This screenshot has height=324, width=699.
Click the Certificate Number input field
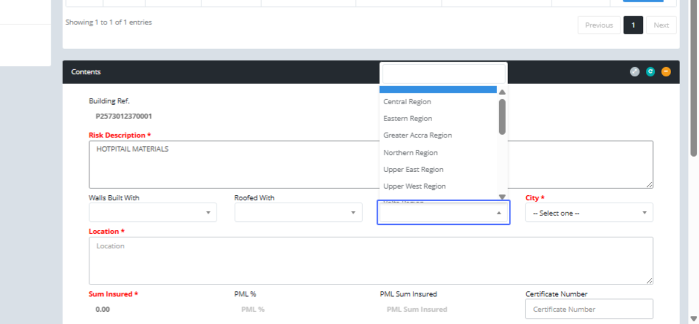coord(589,309)
